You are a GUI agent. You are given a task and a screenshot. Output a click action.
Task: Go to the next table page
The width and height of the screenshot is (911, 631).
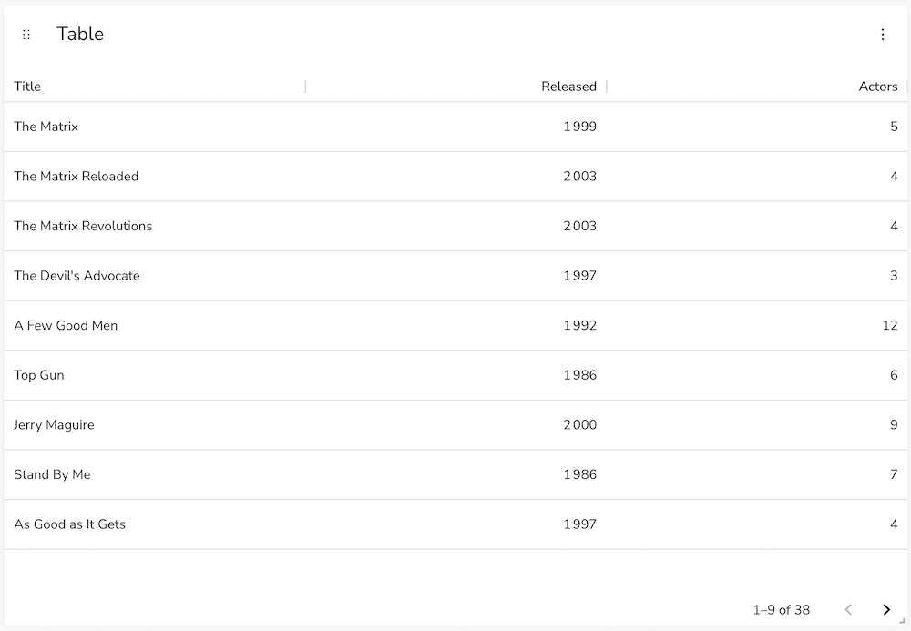(x=886, y=609)
